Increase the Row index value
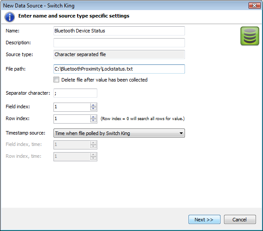The height and width of the screenshot is (231, 263). [x=93, y=117]
